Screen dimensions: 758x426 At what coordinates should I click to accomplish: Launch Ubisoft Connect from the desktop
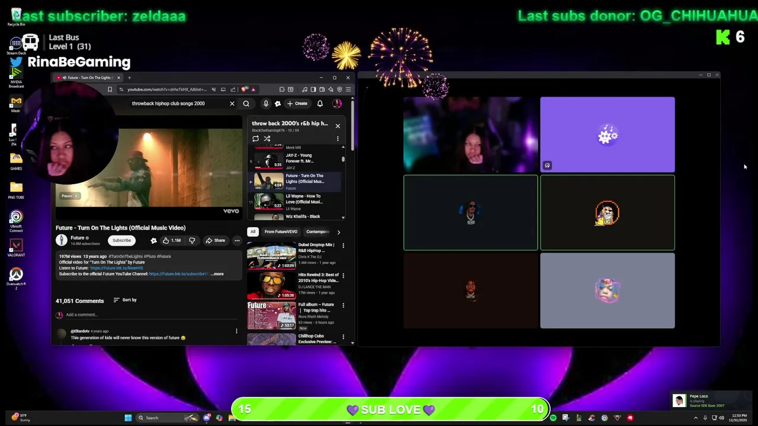[16, 220]
